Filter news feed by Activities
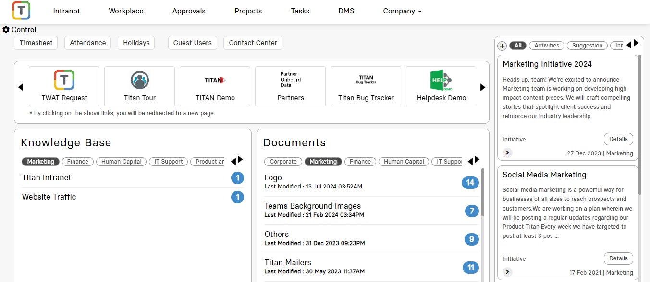Screen dimensions: 650x282 [547, 46]
